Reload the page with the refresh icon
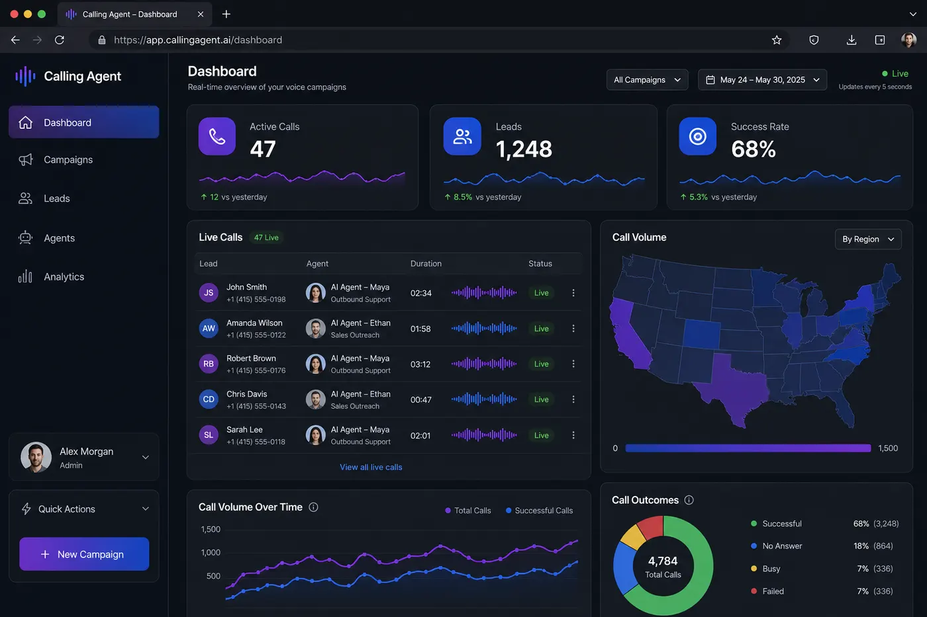This screenshot has height=617, width=927. 60,40
